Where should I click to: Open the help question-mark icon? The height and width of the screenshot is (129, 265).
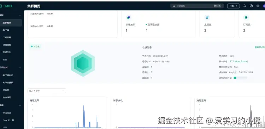[x=251, y=6]
